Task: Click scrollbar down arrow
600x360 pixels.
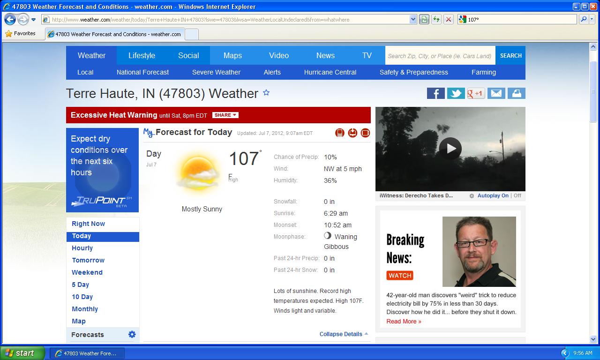Action: (x=593, y=339)
